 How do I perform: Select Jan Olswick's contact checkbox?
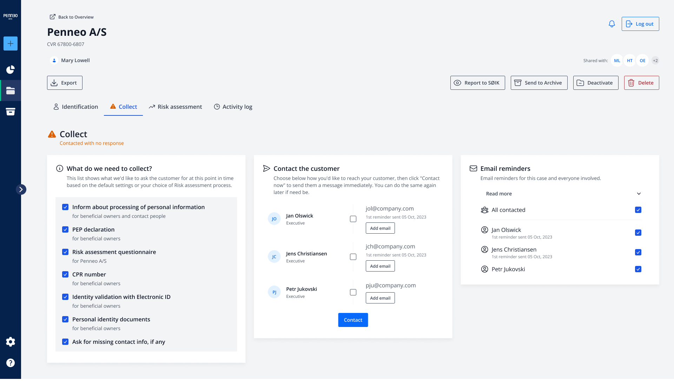353,219
